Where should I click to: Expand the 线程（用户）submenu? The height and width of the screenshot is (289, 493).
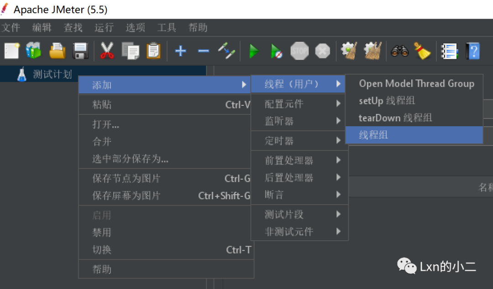click(x=298, y=84)
